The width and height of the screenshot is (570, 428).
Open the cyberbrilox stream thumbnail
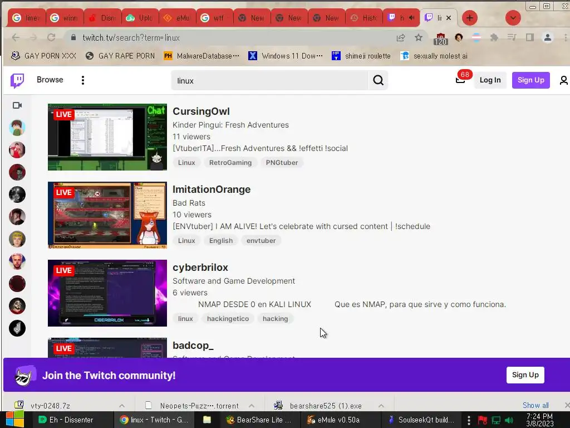click(x=107, y=293)
